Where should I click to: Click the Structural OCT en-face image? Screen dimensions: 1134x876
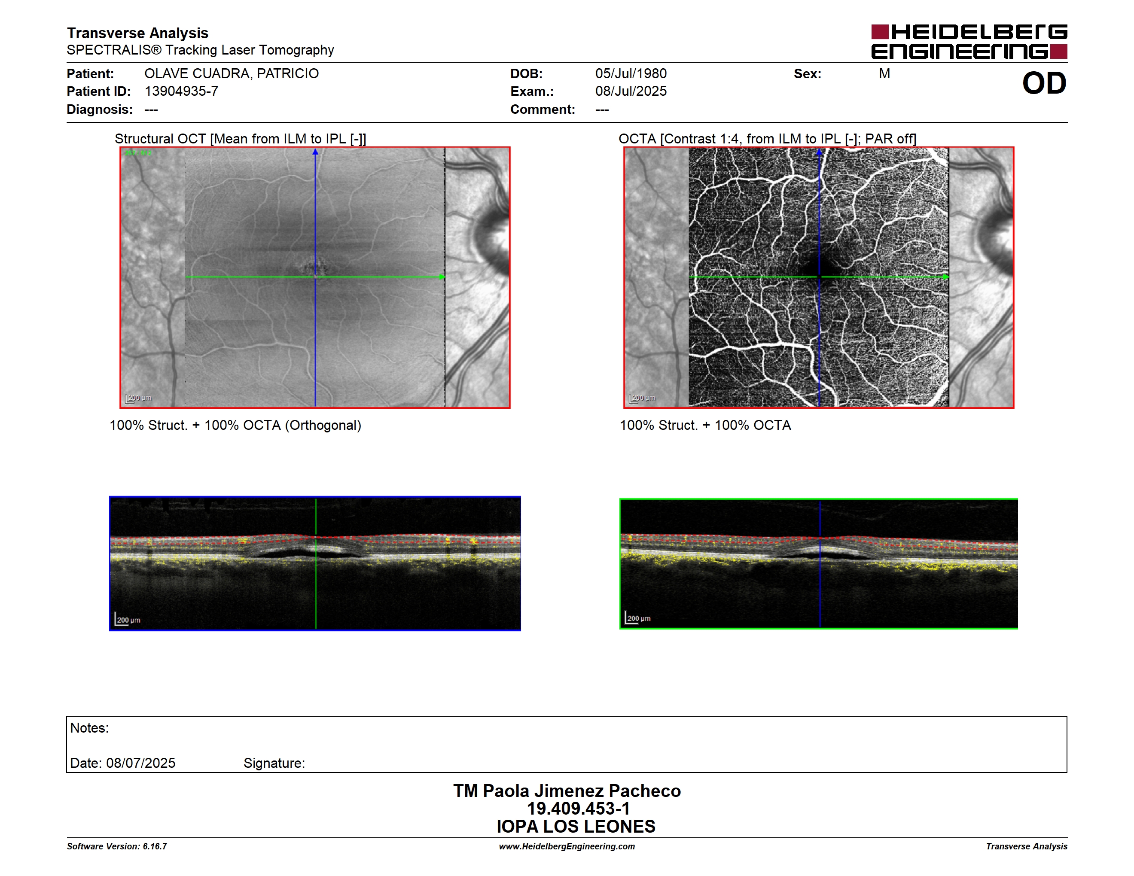(315, 278)
